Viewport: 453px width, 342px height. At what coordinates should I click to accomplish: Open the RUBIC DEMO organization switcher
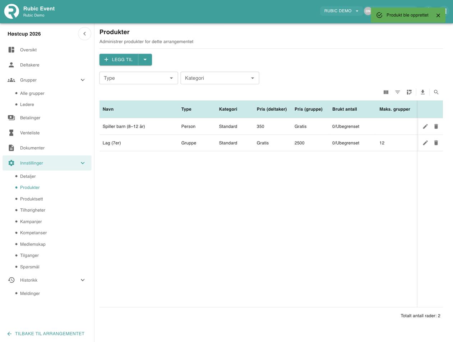pos(341,11)
